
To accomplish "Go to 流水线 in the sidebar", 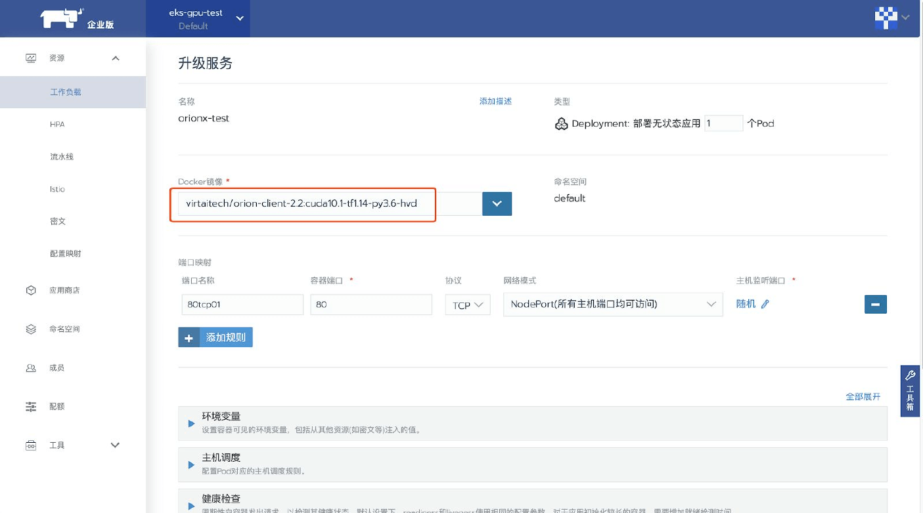I will click(62, 157).
